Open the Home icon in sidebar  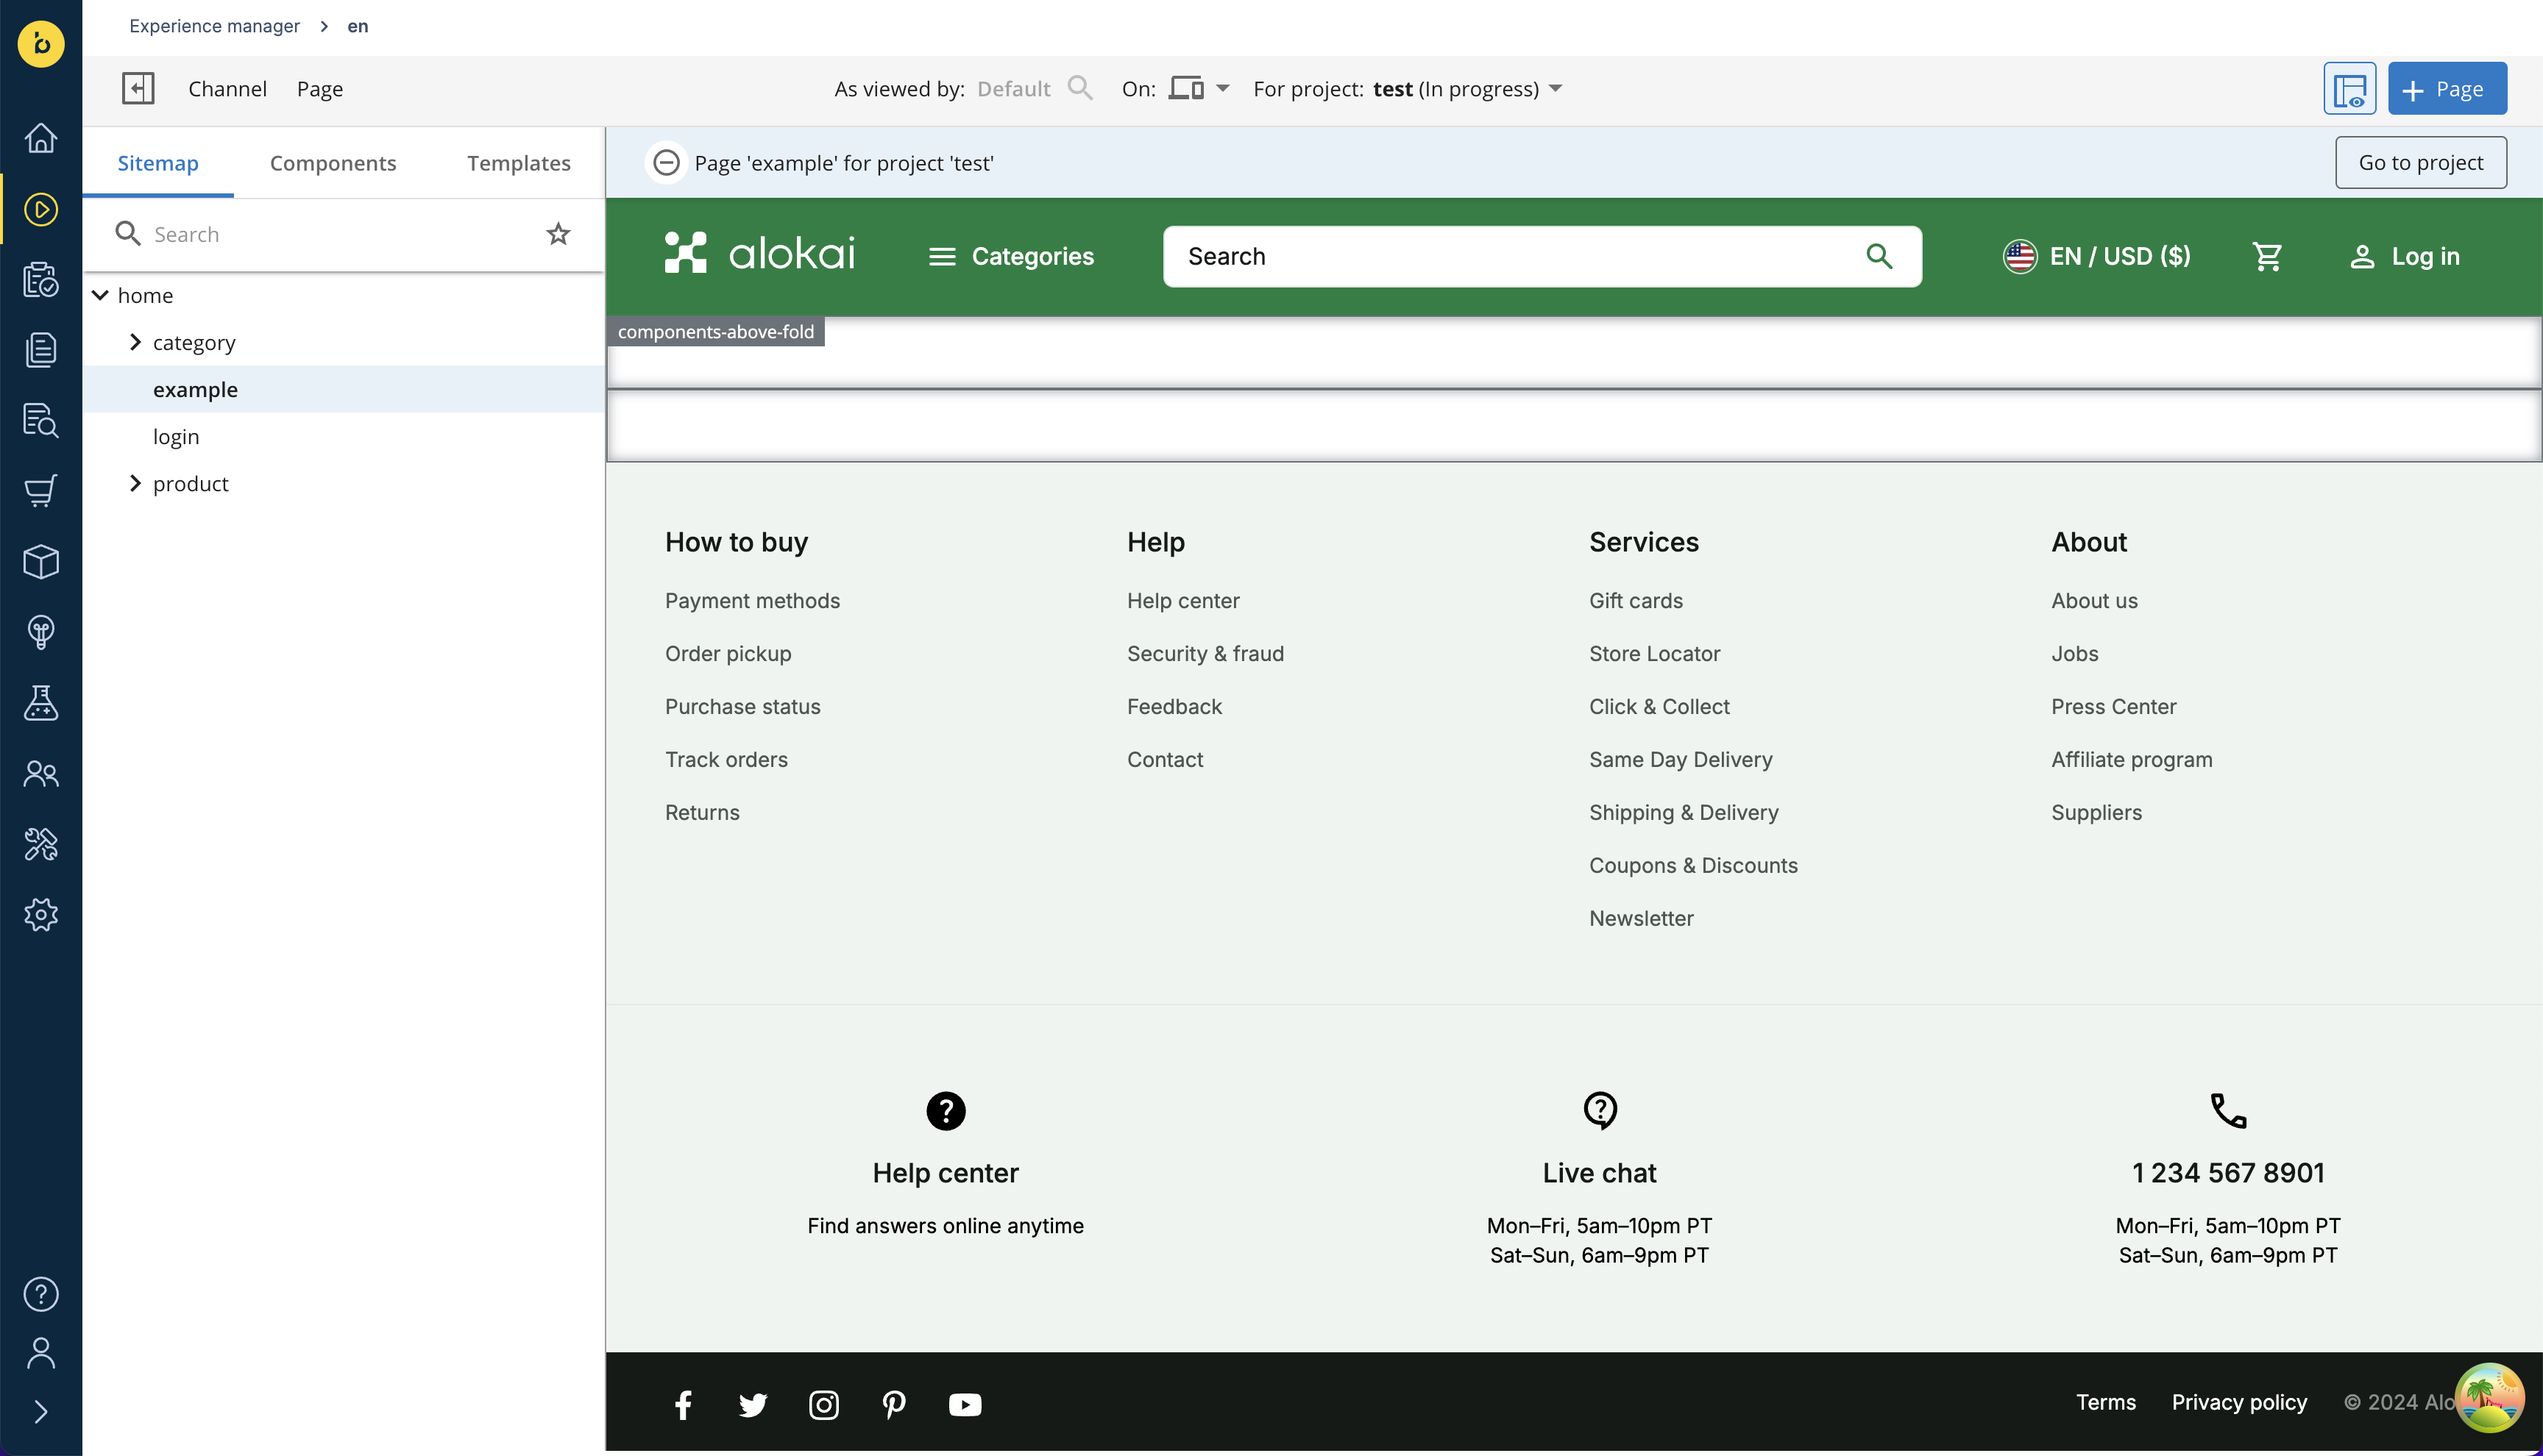(x=41, y=138)
